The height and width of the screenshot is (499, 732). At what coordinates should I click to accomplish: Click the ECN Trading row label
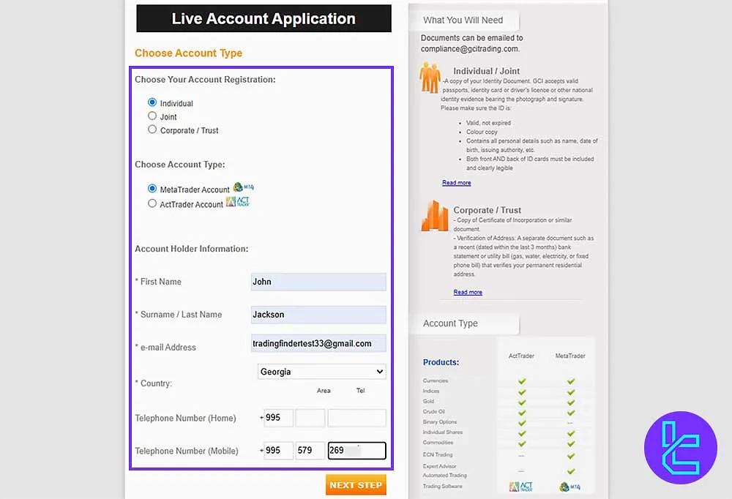[438, 454]
